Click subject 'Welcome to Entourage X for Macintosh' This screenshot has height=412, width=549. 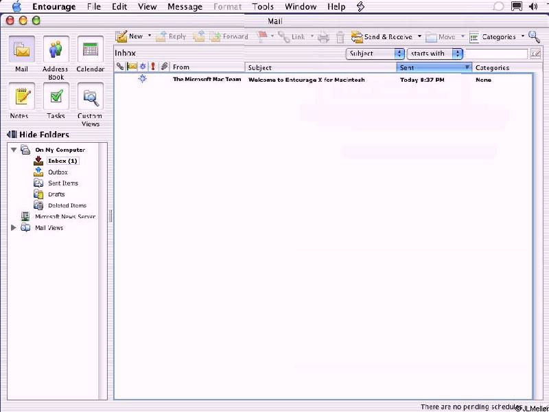point(306,80)
